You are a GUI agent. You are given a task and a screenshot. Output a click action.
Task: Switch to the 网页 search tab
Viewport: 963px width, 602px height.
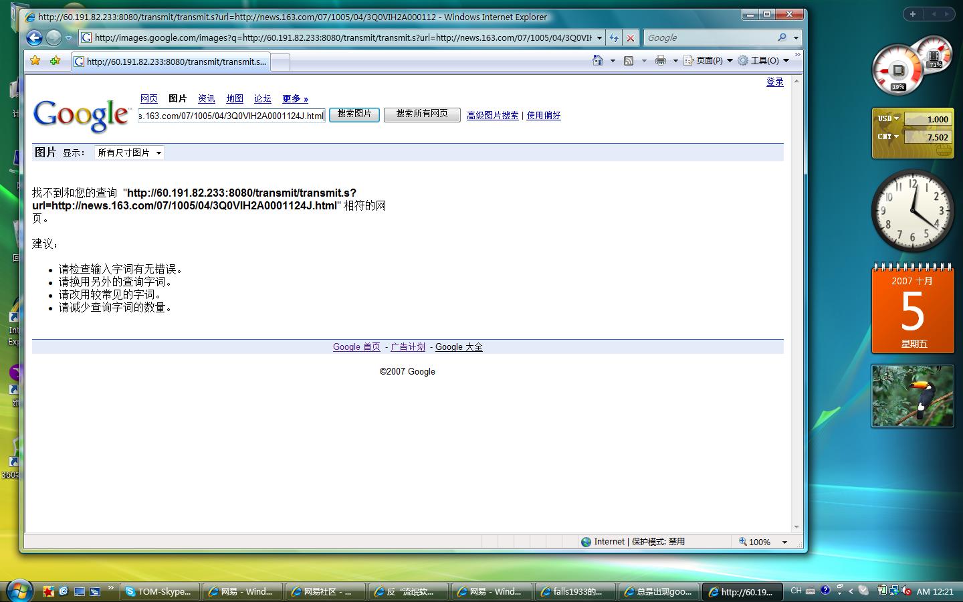pyautogui.click(x=149, y=98)
